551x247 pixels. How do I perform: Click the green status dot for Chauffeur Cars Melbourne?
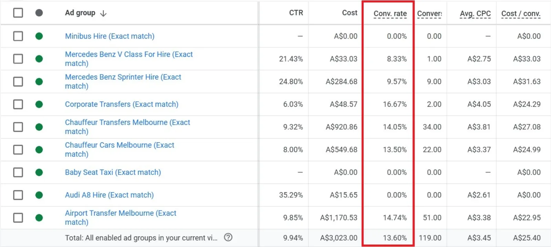(x=39, y=150)
